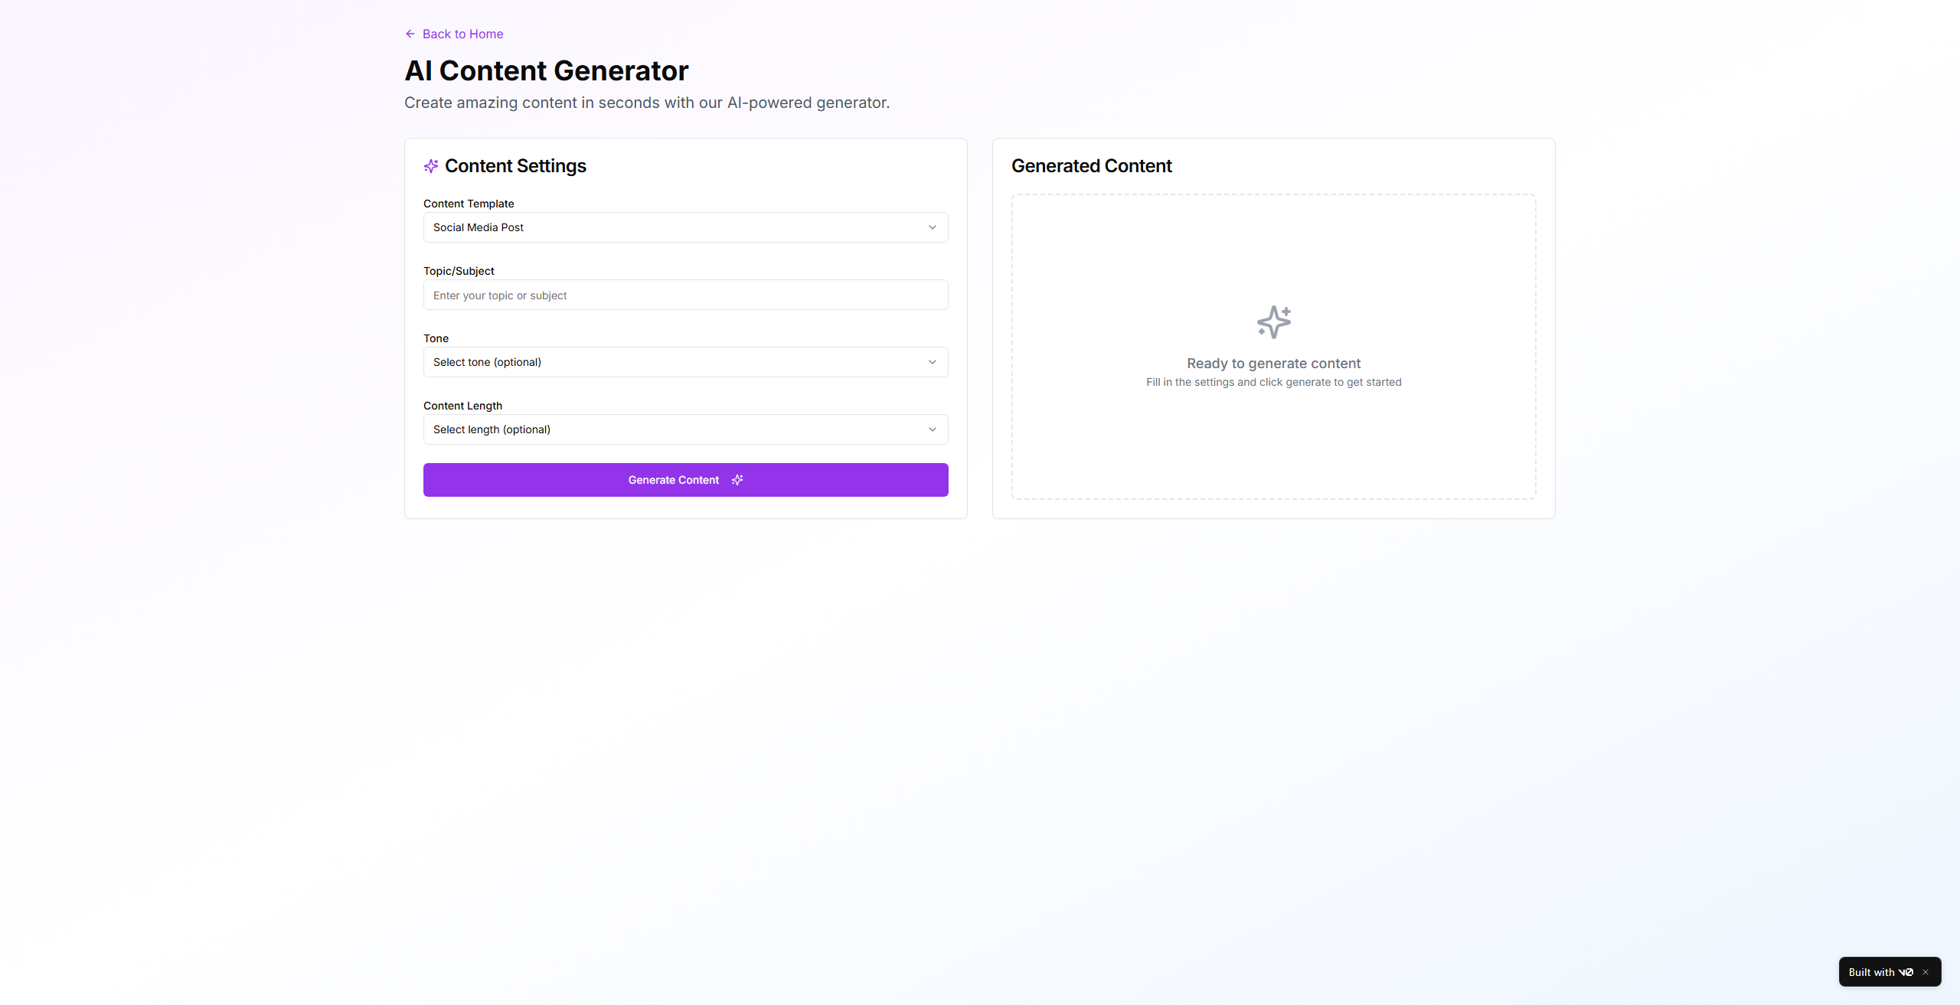
Task: Click the chevron arrow of the Content Length field
Action: [x=932, y=429]
